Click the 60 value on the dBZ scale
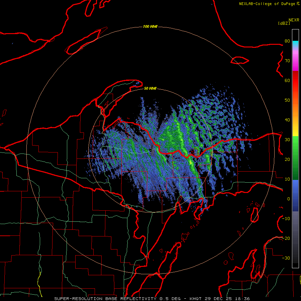301x301 pixels. [x=287, y=80]
